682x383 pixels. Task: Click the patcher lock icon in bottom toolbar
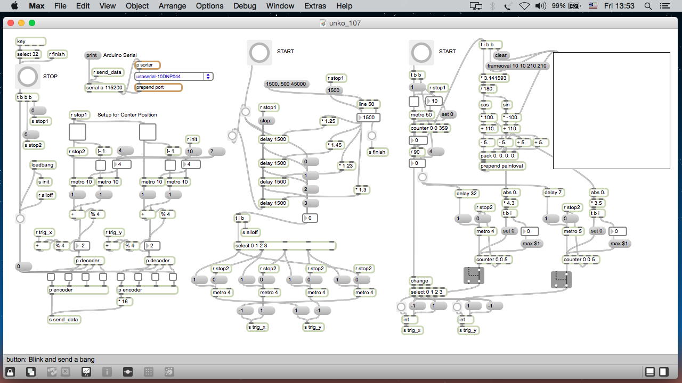click(10, 372)
